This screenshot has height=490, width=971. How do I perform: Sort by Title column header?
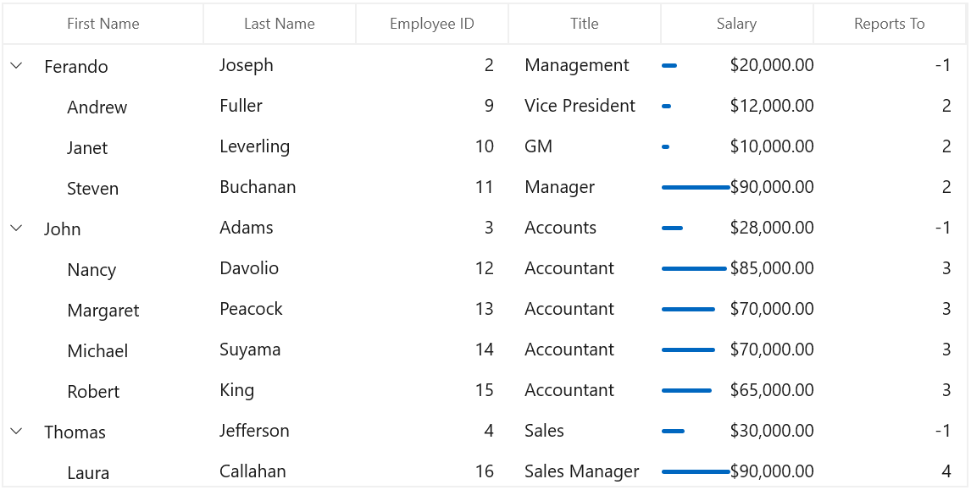585,24
